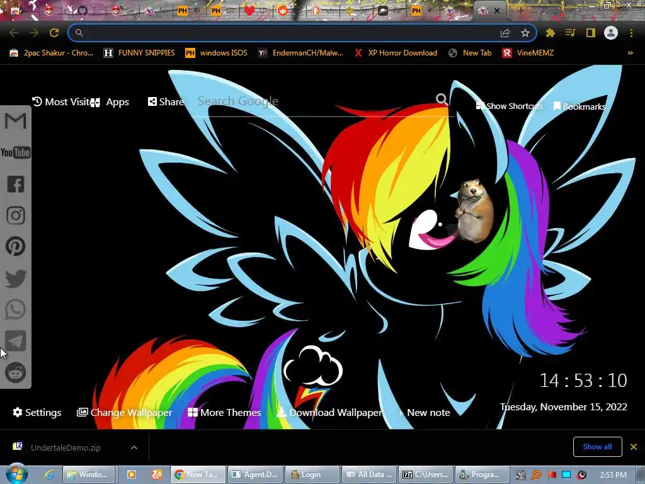
Task: Open Chrome three-dot menu
Action: (x=631, y=33)
